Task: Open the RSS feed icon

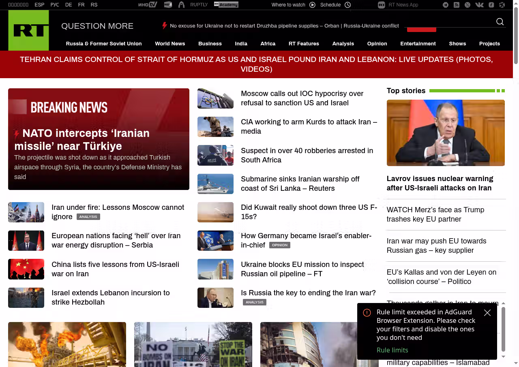Action: pyautogui.click(x=457, y=5)
